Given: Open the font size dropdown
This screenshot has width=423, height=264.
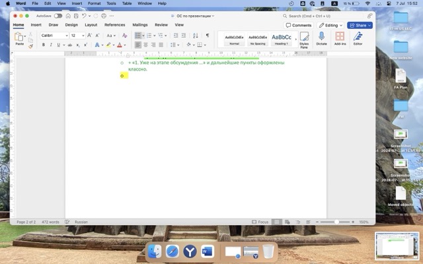Looking at the screenshot, I should 77,35.
